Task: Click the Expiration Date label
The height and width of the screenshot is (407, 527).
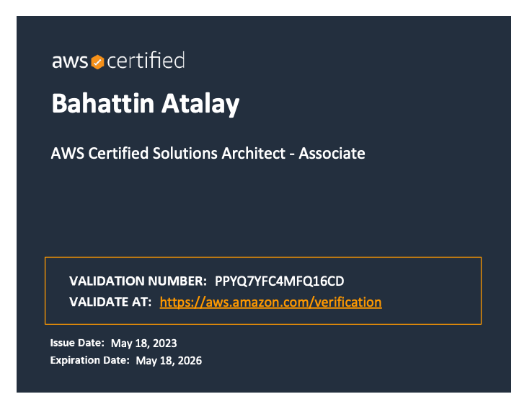Action: [x=89, y=360]
